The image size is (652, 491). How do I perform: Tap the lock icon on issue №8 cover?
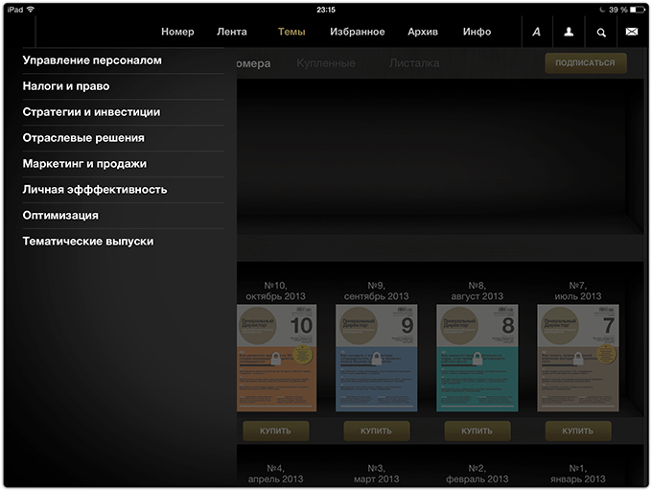[477, 358]
